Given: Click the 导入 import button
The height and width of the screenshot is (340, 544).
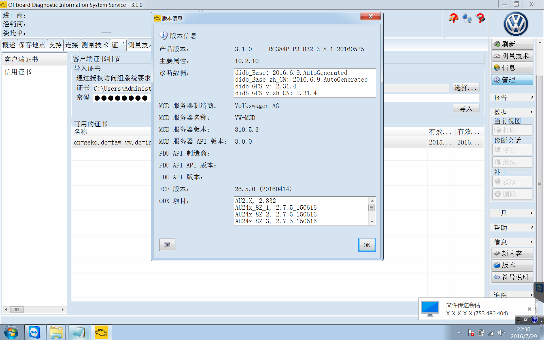Looking at the screenshot, I should point(466,109).
